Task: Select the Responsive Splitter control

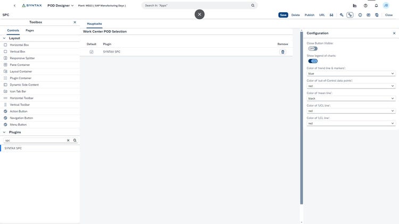Action: point(40,58)
